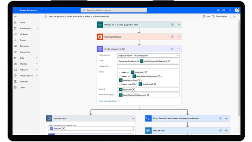Expand the When a file is created step
The image size is (252, 142).
(x=139, y=25)
